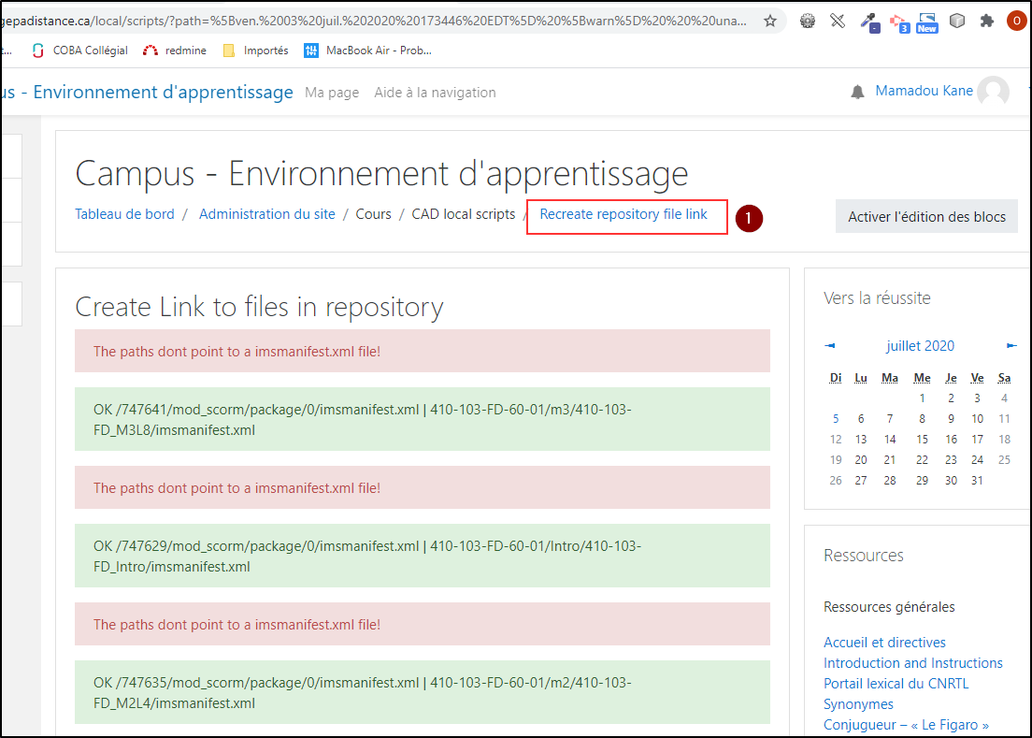Image resolution: width=1032 pixels, height=738 pixels.
Task: Open Aide à la navigation menu
Action: click(435, 93)
